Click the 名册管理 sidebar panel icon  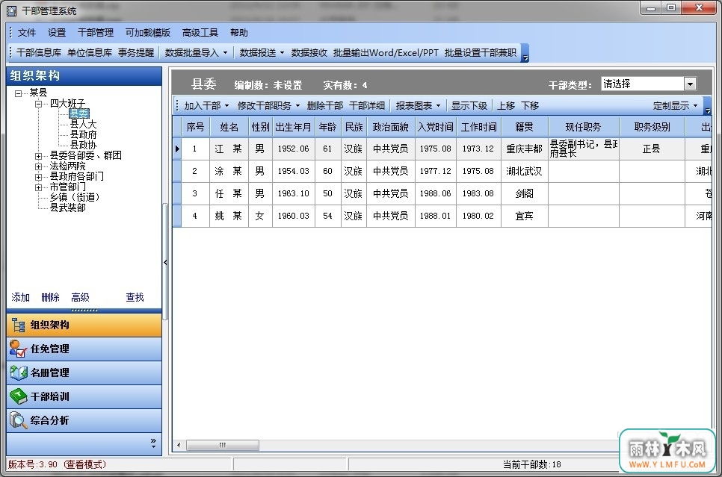pos(19,373)
